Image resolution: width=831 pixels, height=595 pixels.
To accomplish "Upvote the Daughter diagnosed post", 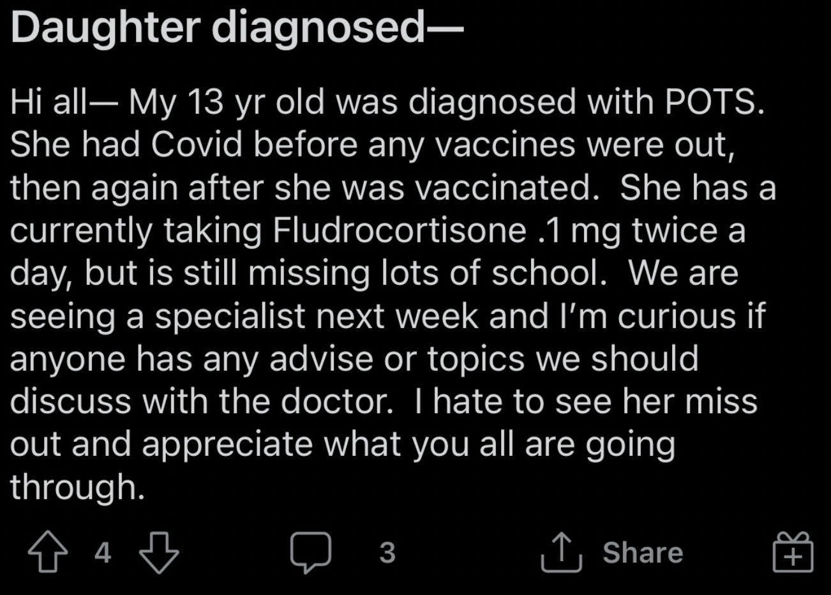I will tap(49, 552).
